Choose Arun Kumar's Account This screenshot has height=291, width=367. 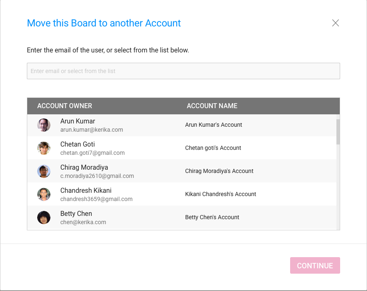(x=213, y=125)
